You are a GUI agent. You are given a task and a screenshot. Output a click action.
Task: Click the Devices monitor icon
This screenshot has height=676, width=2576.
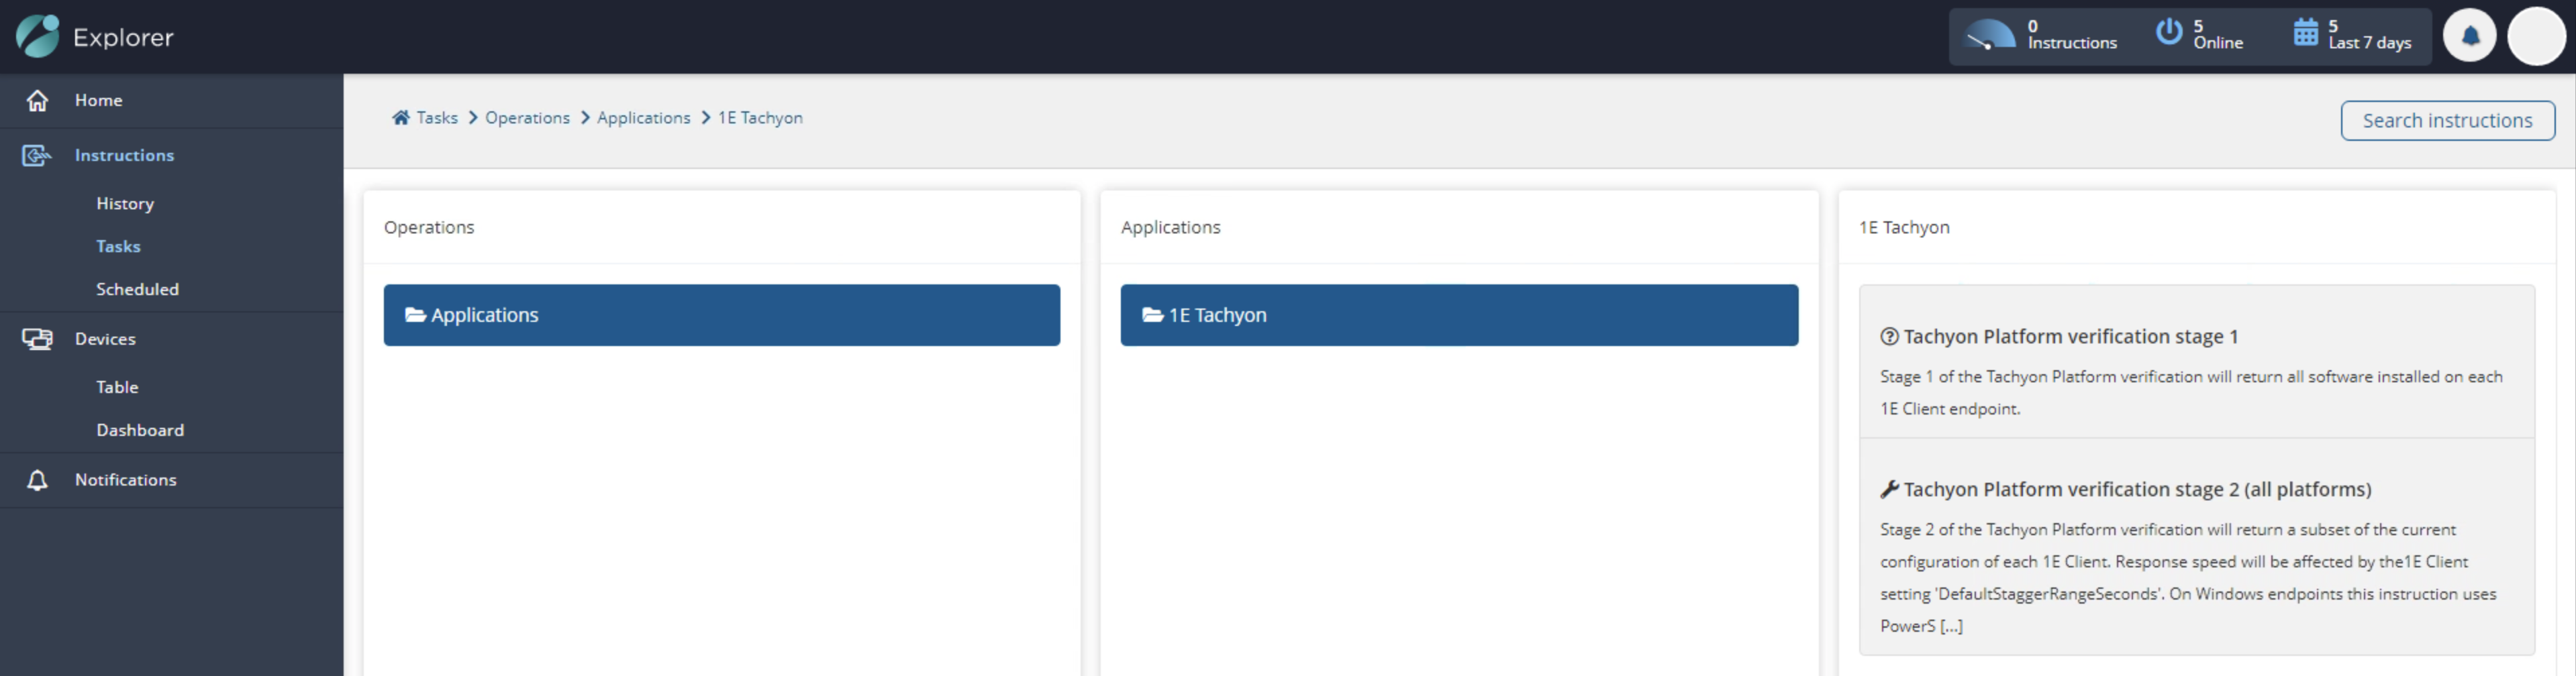pyautogui.click(x=37, y=339)
